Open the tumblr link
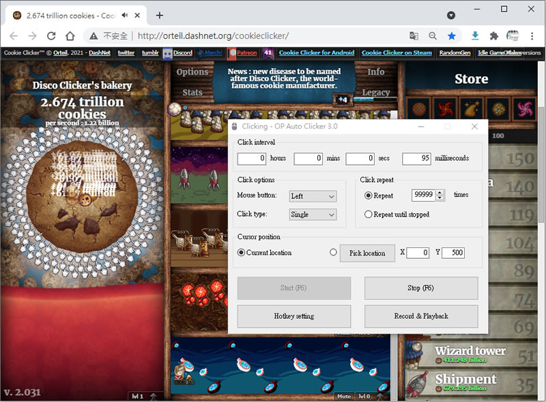 click(150, 53)
